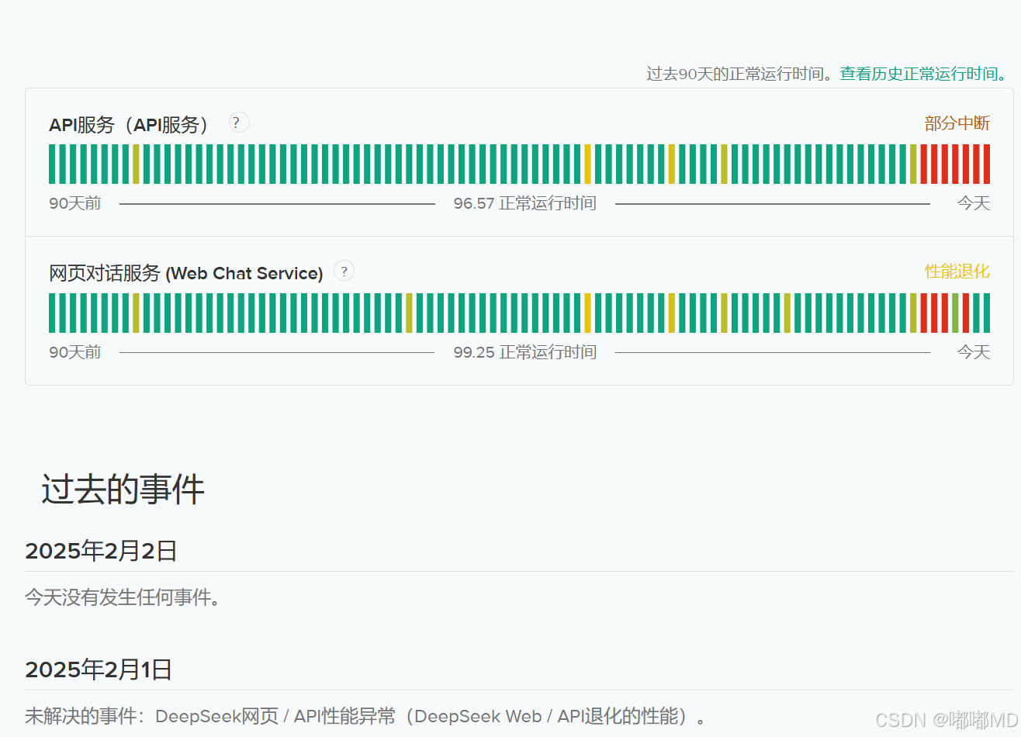
Task: Click the help icon beside 网页对话服务 (Web Chat Service)
Action: (x=344, y=271)
